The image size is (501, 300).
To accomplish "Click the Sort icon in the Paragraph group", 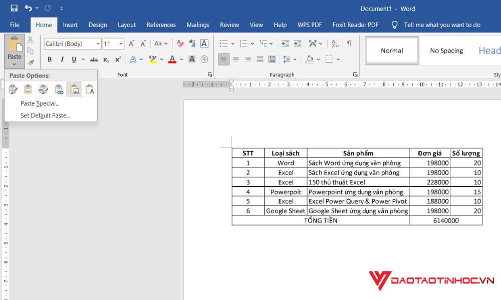I will click(334, 43).
